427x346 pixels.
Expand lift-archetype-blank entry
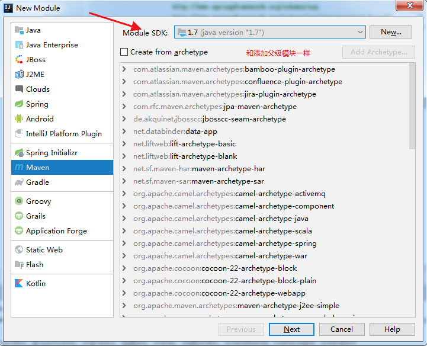coord(124,156)
